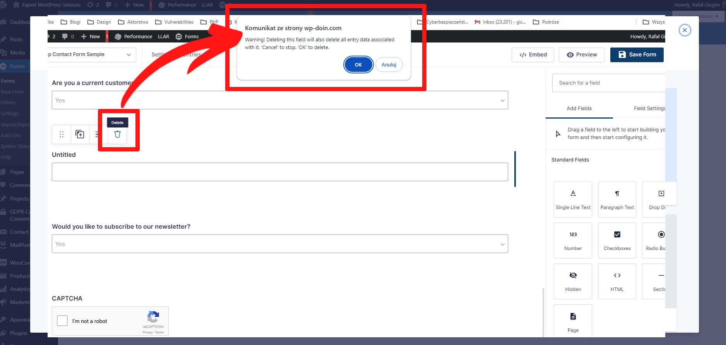Viewport: 726px width, 345px height.
Task: Expand the newsletter subscription dropdown
Action: [x=279, y=244]
